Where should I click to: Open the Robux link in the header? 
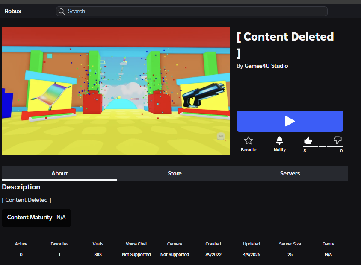13,11
